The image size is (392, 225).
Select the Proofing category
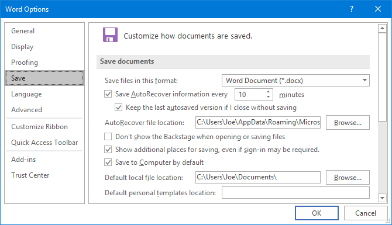pyautogui.click(x=44, y=63)
